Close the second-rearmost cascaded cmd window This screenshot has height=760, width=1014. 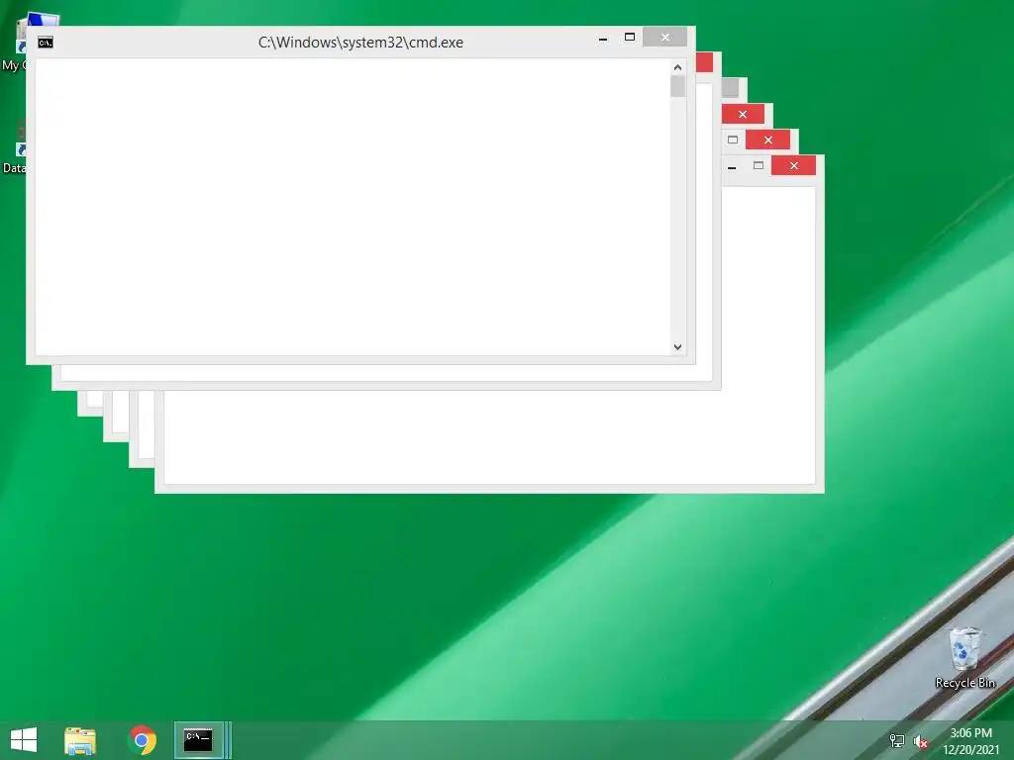click(x=767, y=140)
